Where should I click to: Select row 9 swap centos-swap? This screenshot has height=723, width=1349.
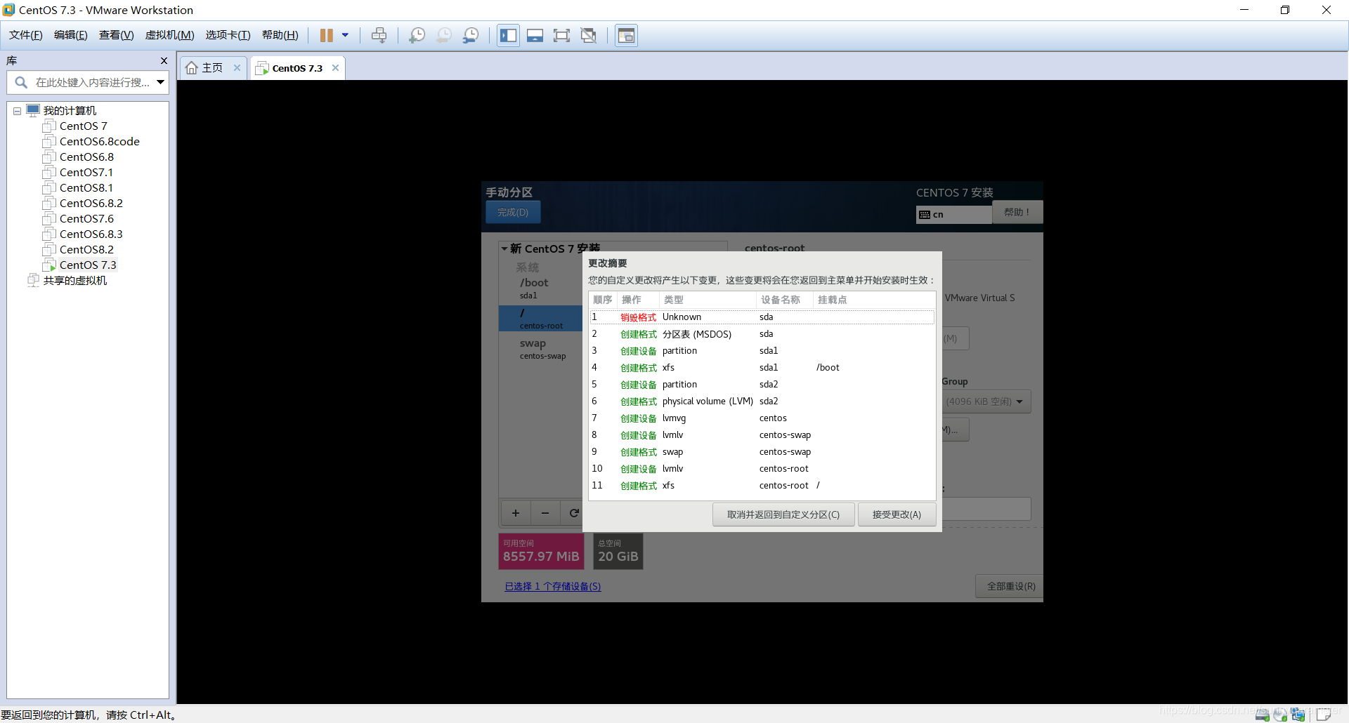762,452
